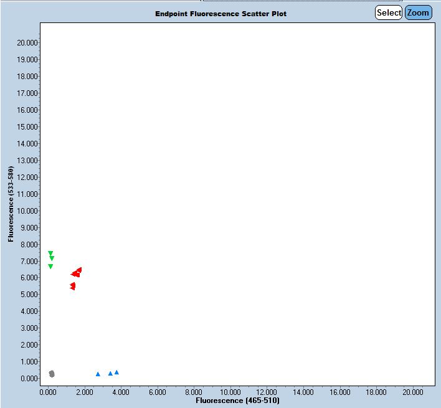Image resolution: width=441 pixels, height=408 pixels.
Task: Click the 20.000 tick on the y-axis
Action: point(28,42)
